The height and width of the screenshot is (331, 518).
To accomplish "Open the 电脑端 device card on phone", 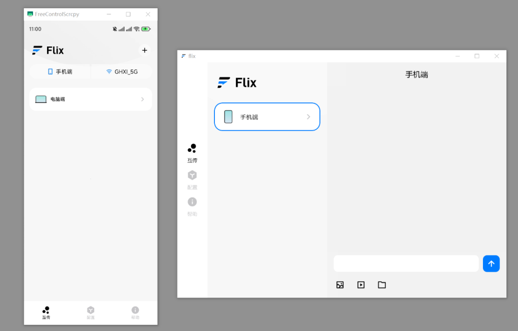I will [x=91, y=99].
